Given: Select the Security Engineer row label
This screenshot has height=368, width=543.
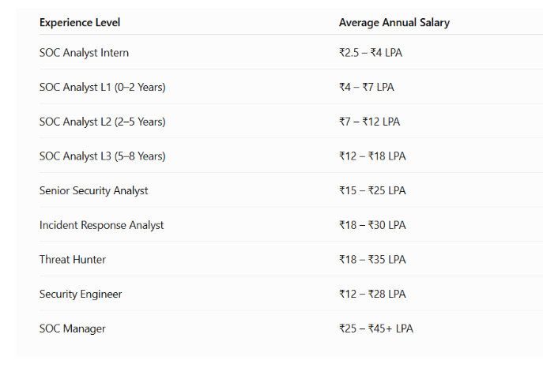Looking at the screenshot, I should coord(81,294).
